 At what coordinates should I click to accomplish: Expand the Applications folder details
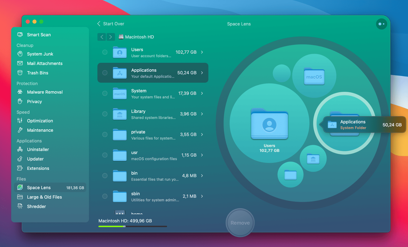pyautogui.click(x=202, y=73)
